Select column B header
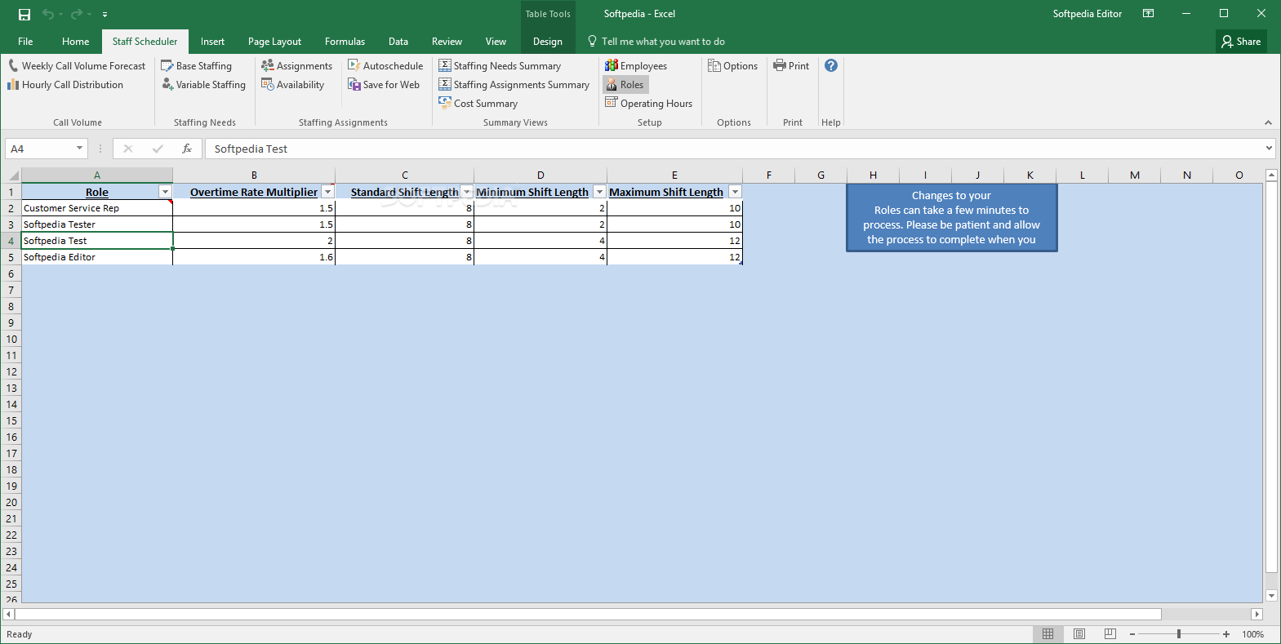This screenshot has height=644, width=1281. pyautogui.click(x=254, y=175)
